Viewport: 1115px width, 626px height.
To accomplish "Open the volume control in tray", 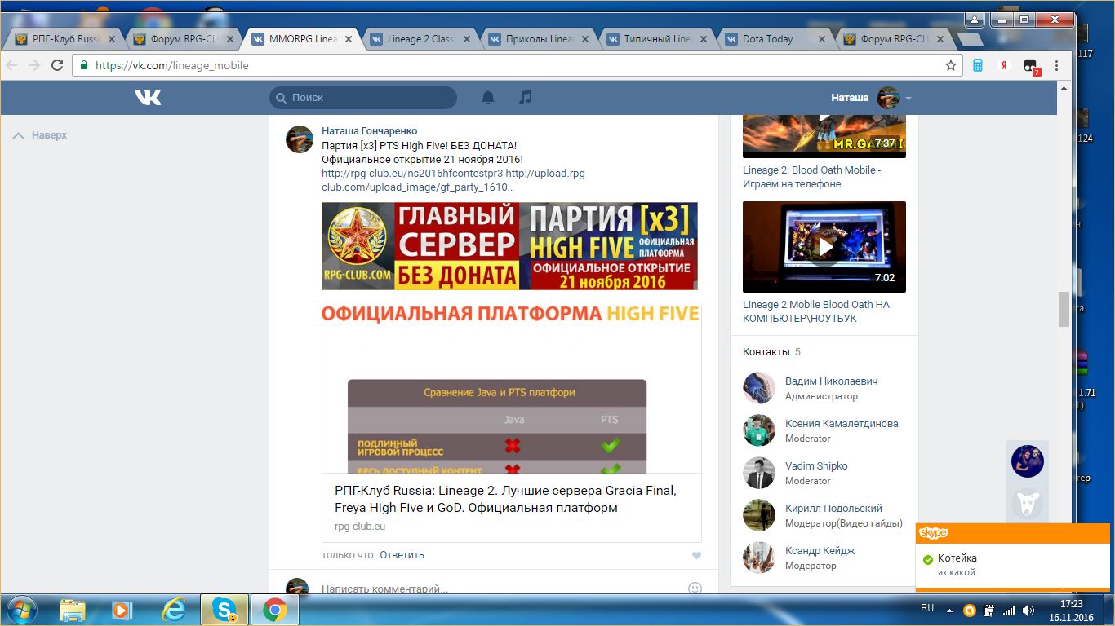I will tap(1028, 610).
